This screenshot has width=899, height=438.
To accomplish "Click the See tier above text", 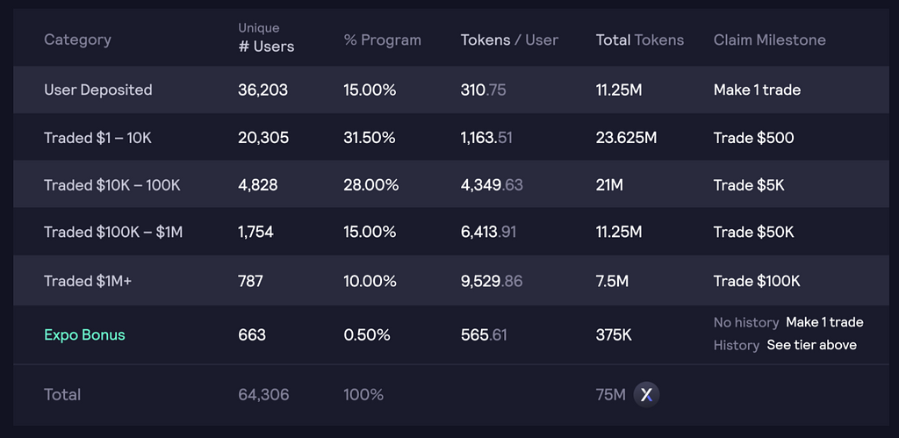I will click(812, 345).
